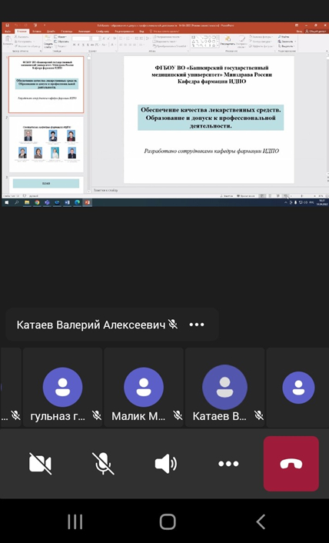The height and width of the screenshot is (543, 329).
Task: Click the blue title box on main slide
Action: point(211,118)
